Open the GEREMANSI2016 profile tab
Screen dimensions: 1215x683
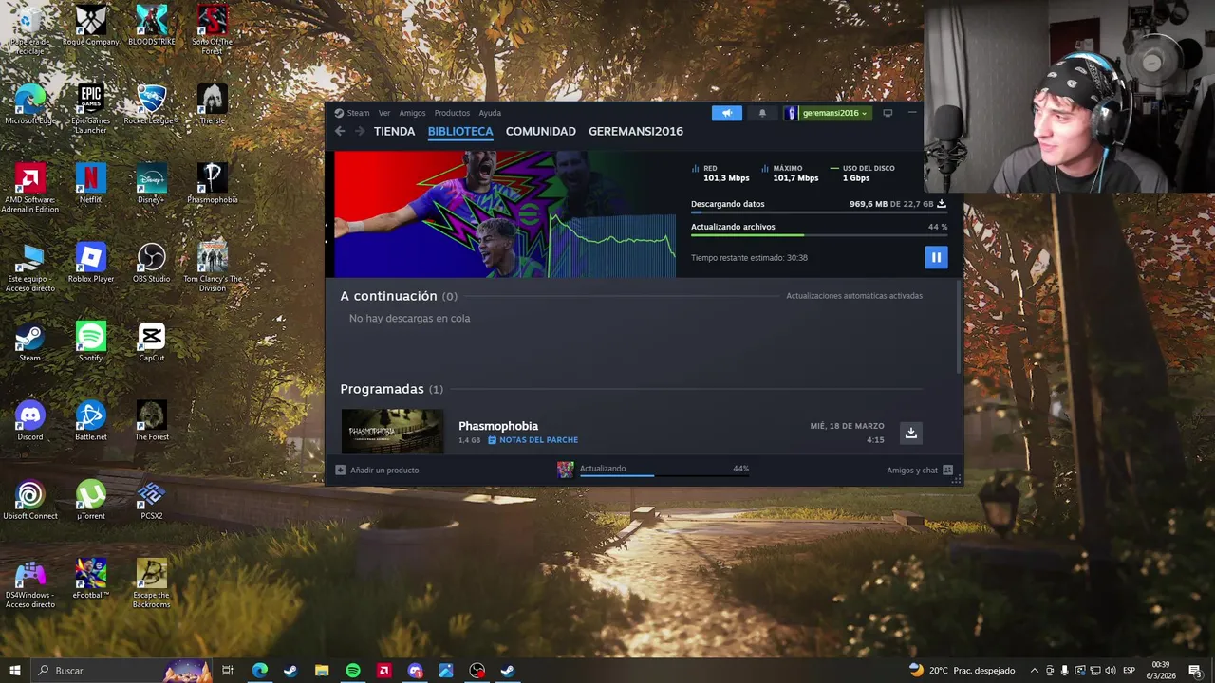(636, 132)
